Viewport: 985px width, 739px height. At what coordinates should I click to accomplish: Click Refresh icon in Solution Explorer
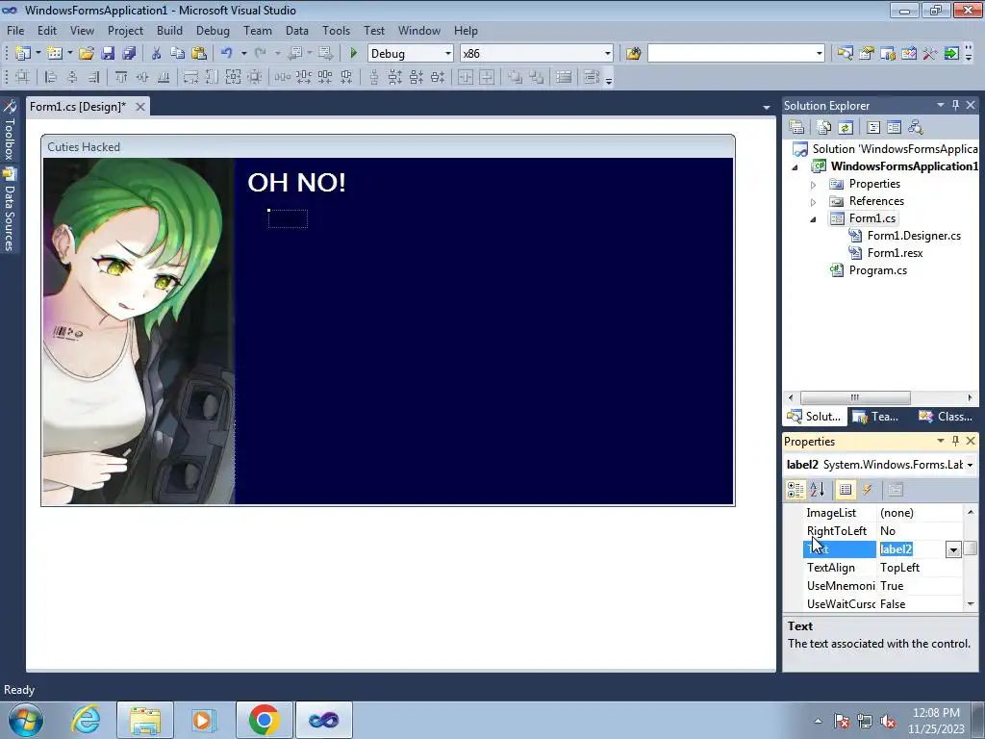click(x=846, y=128)
